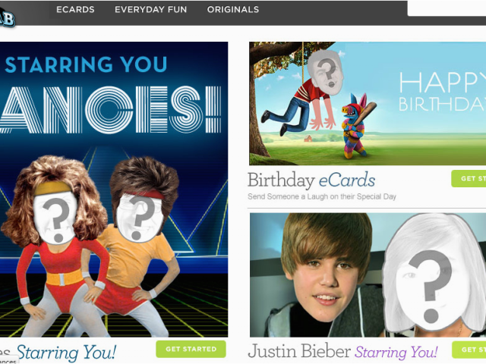The height and width of the screenshot is (364, 486).
Task: Go to the ORIGINALS section
Action: (233, 10)
